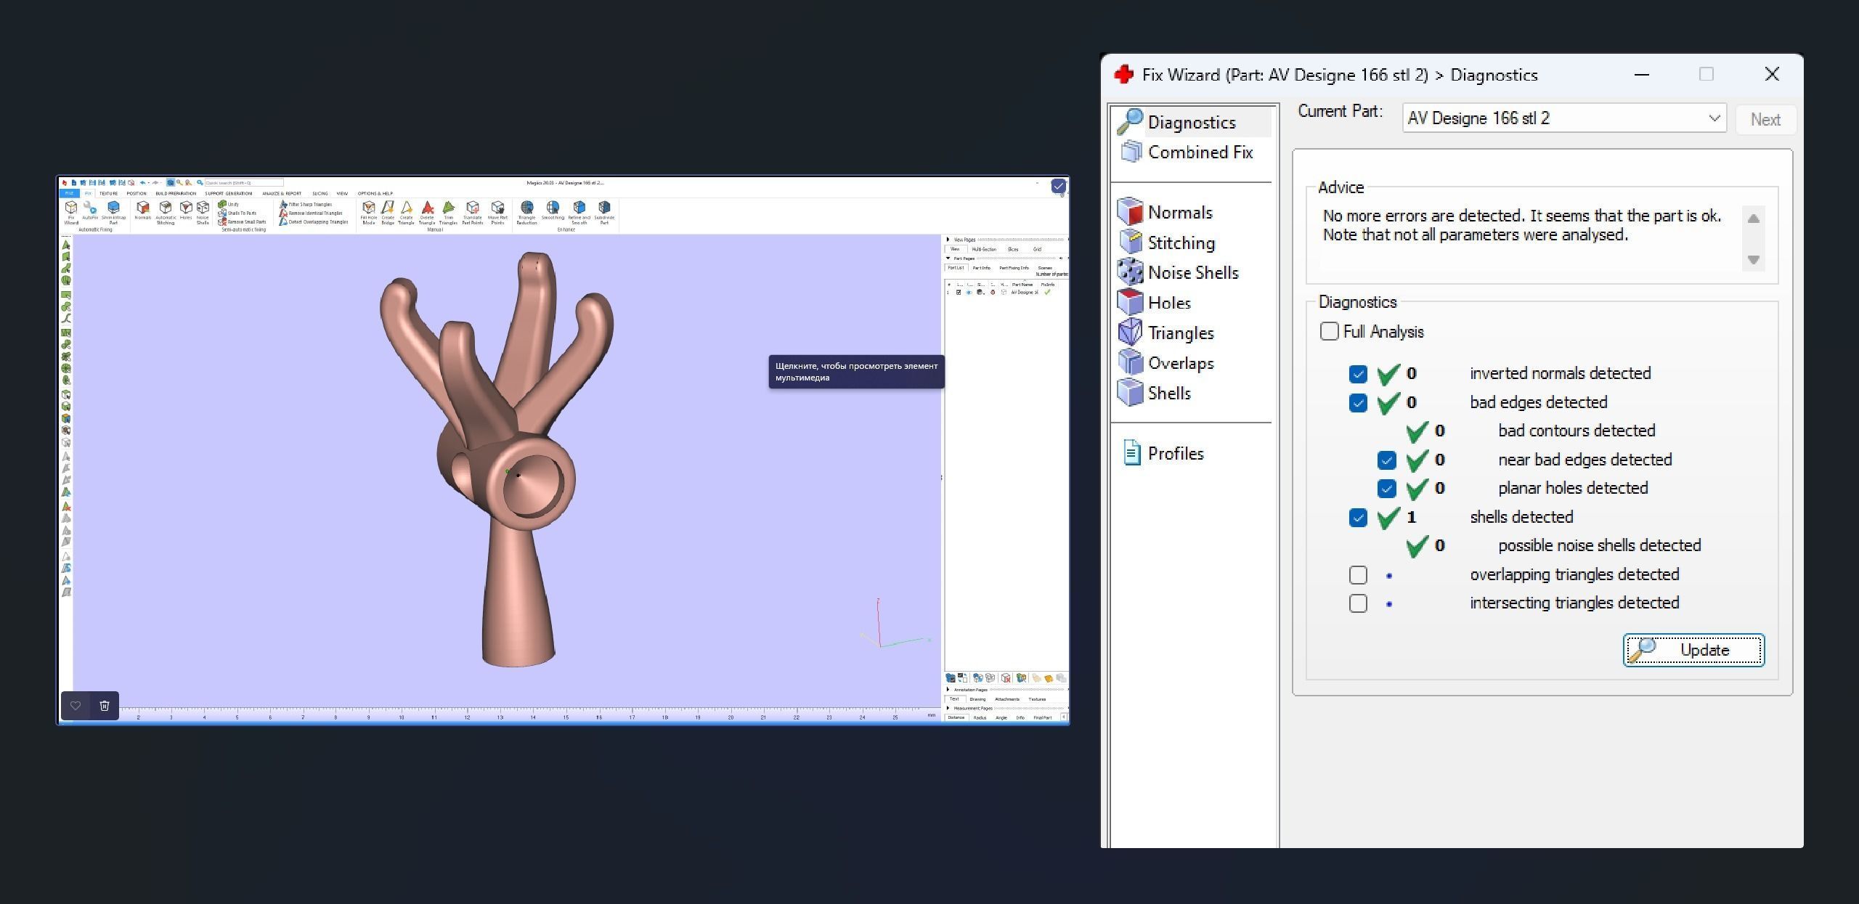The height and width of the screenshot is (904, 1859).
Task: Click the Update button
Action: (x=1693, y=650)
